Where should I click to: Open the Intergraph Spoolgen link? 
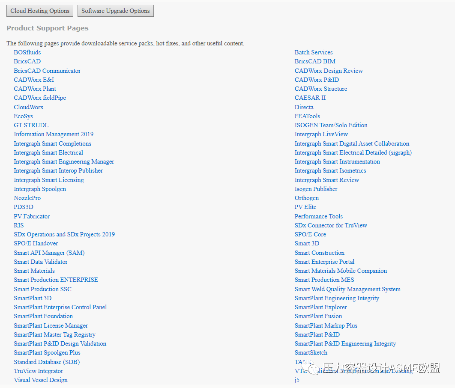(40, 189)
